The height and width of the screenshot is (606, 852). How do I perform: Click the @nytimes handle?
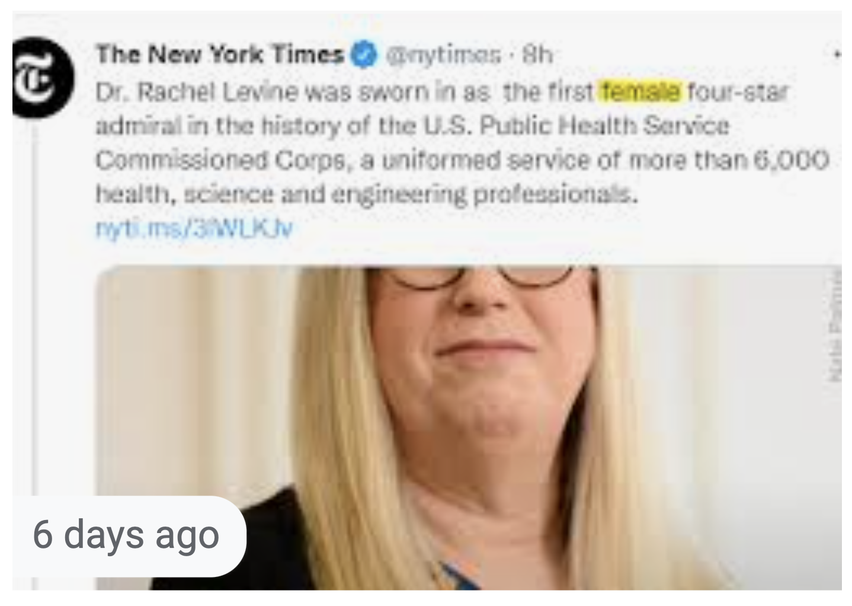[444, 56]
